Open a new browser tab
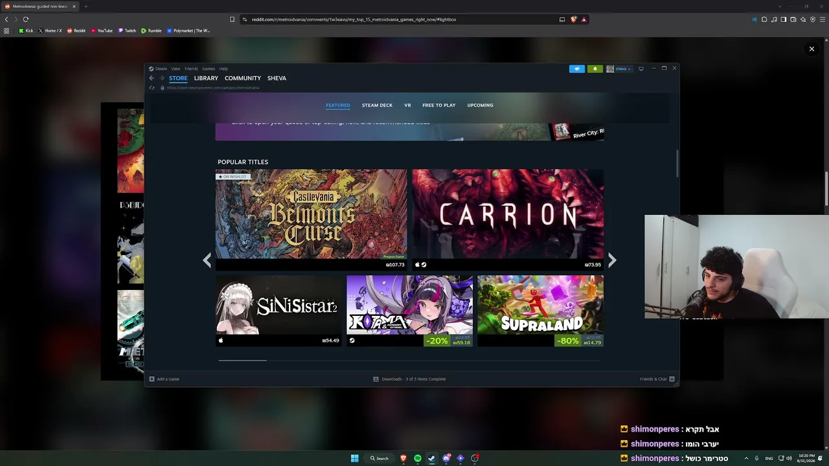Viewport: 829px width, 466px height. point(85,6)
